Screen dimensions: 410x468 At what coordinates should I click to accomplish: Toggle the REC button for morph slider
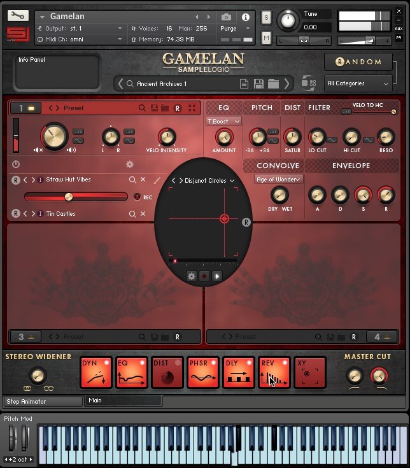click(x=137, y=197)
